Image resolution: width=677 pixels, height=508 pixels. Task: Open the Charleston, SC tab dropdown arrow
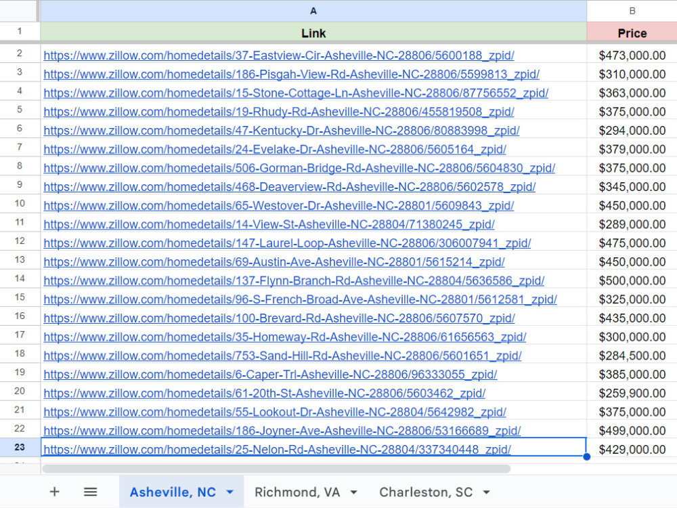click(x=486, y=492)
